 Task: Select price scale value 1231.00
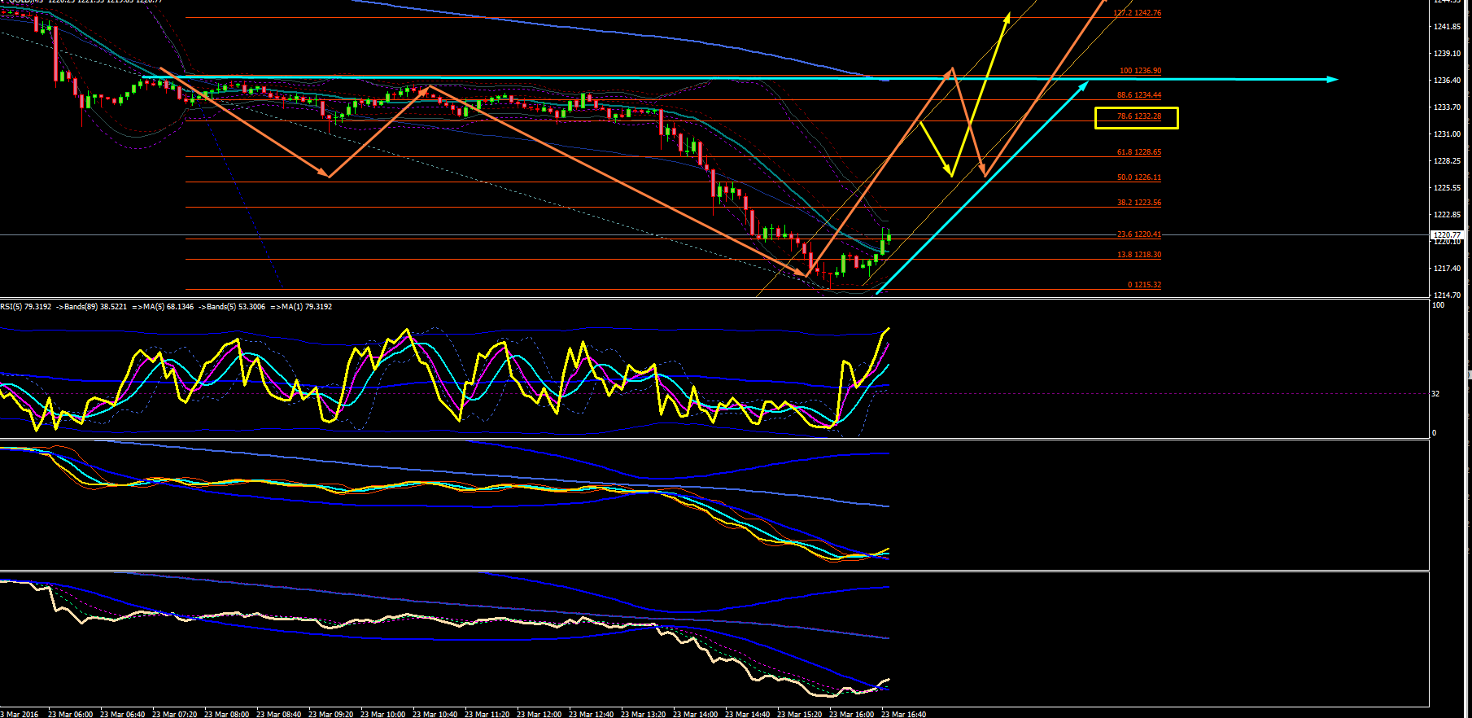pyautogui.click(x=1447, y=134)
